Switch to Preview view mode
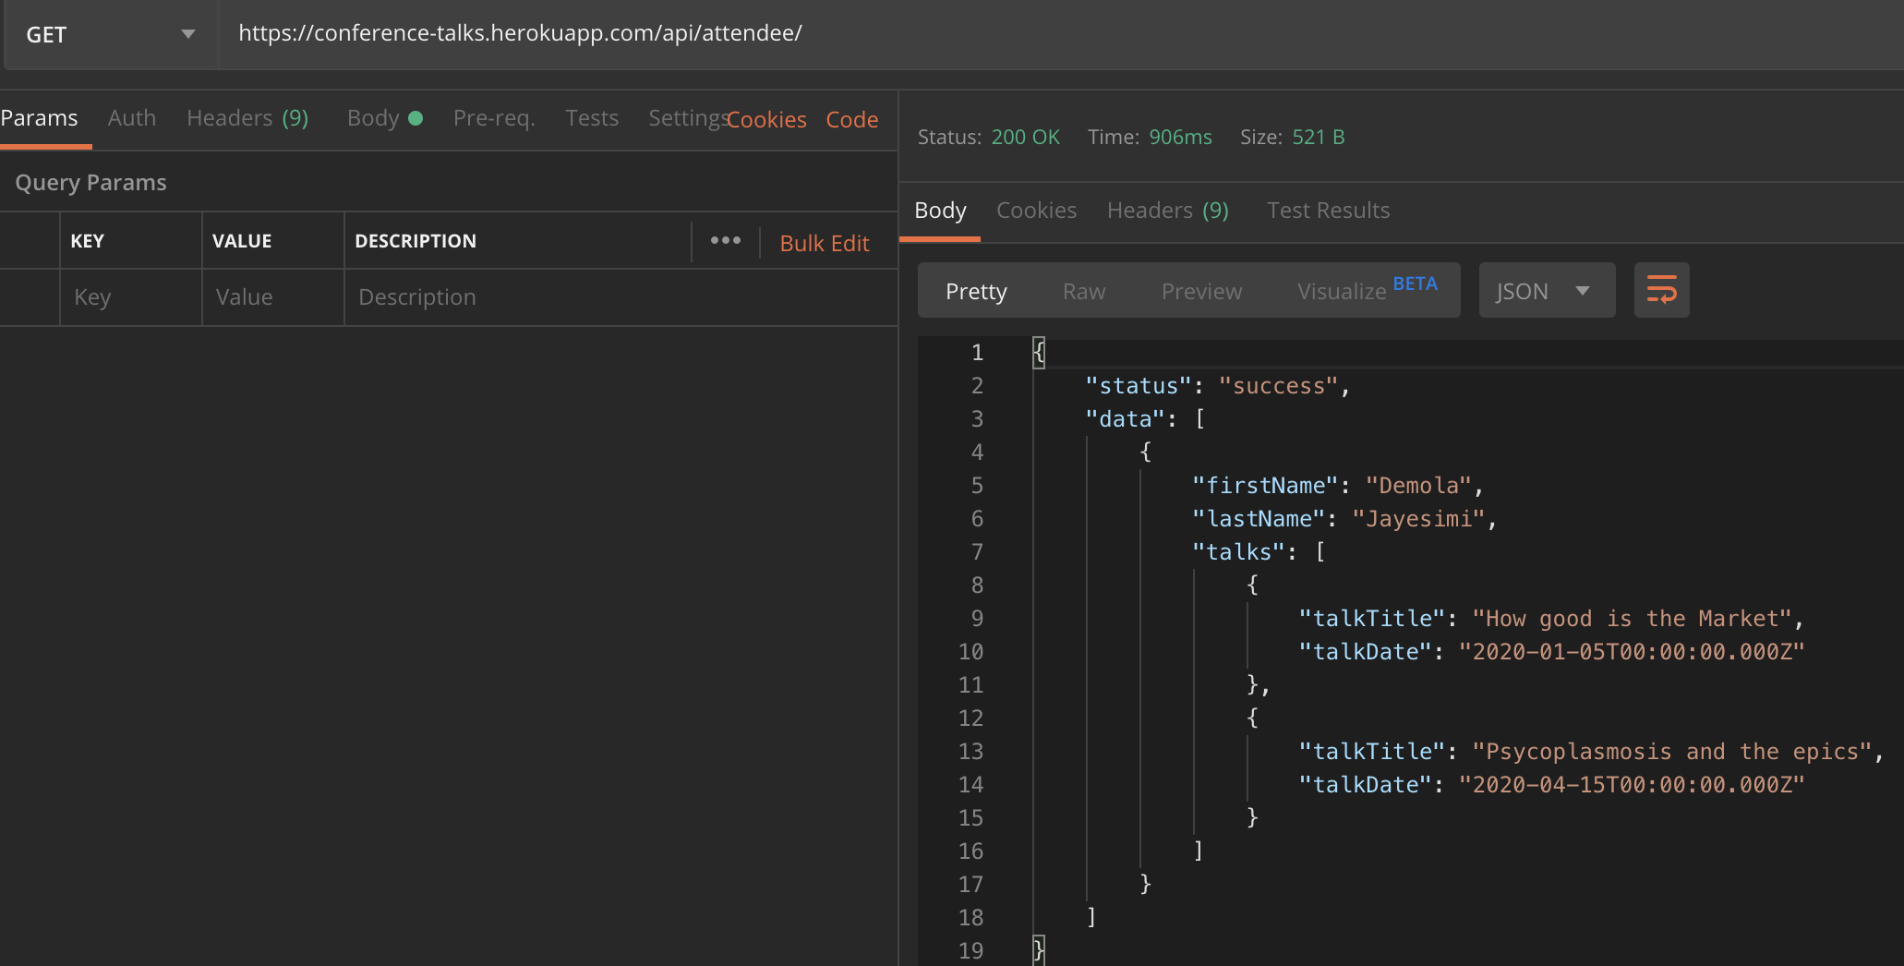The image size is (1904, 966). (x=1201, y=292)
